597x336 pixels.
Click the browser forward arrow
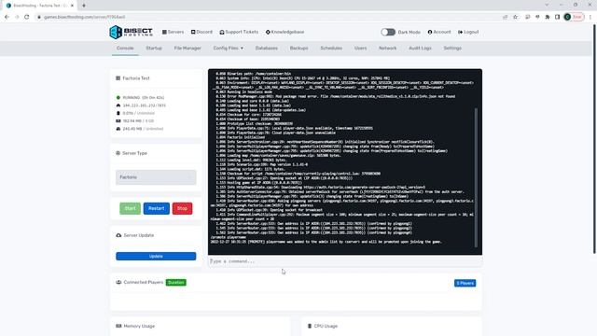click(17, 17)
